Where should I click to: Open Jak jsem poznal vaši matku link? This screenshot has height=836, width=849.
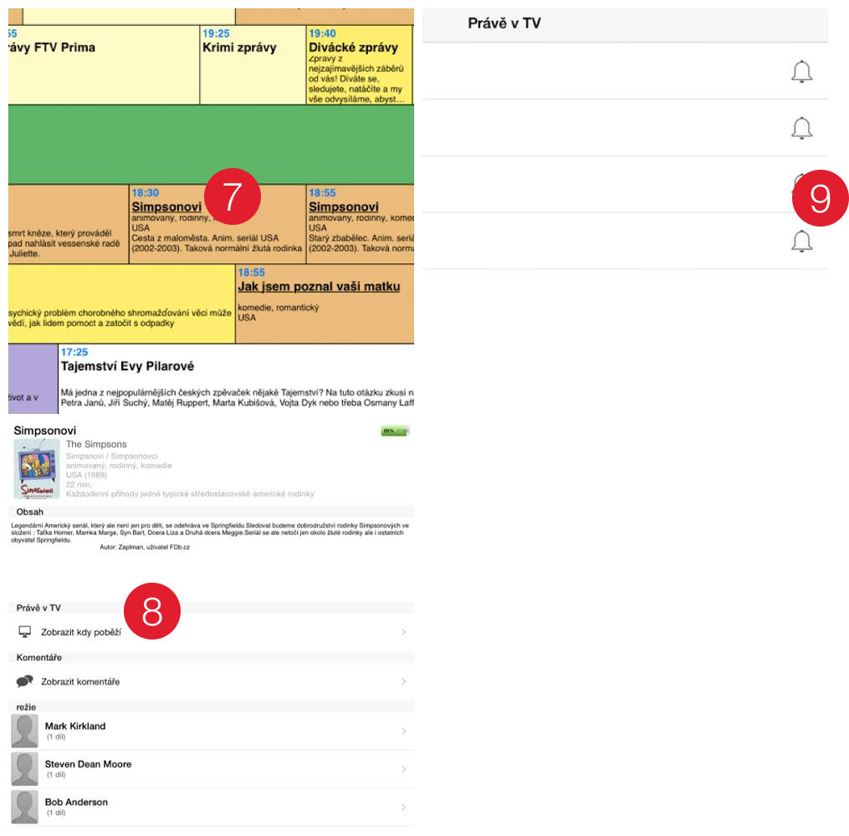click(x=319, y=287)
